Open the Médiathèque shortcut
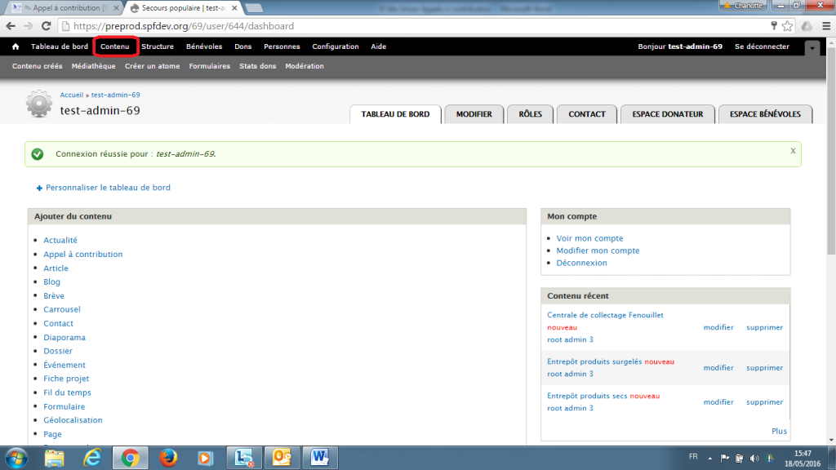836x470 pixels. 93,66
